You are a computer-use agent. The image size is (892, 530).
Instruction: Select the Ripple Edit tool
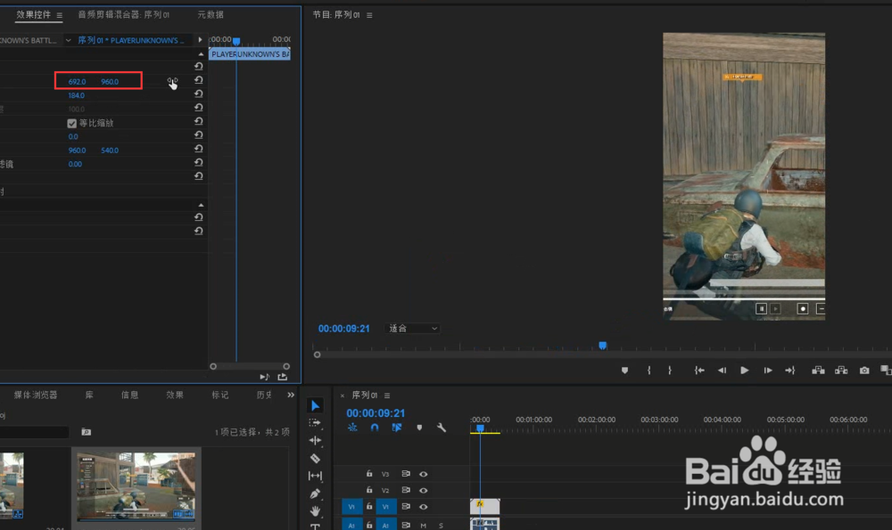tap(315, 440)
